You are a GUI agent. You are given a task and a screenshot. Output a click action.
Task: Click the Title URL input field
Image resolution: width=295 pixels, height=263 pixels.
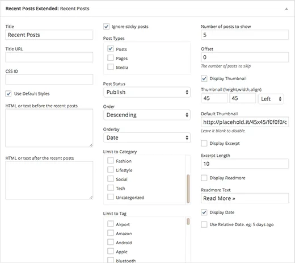[49, 57]
